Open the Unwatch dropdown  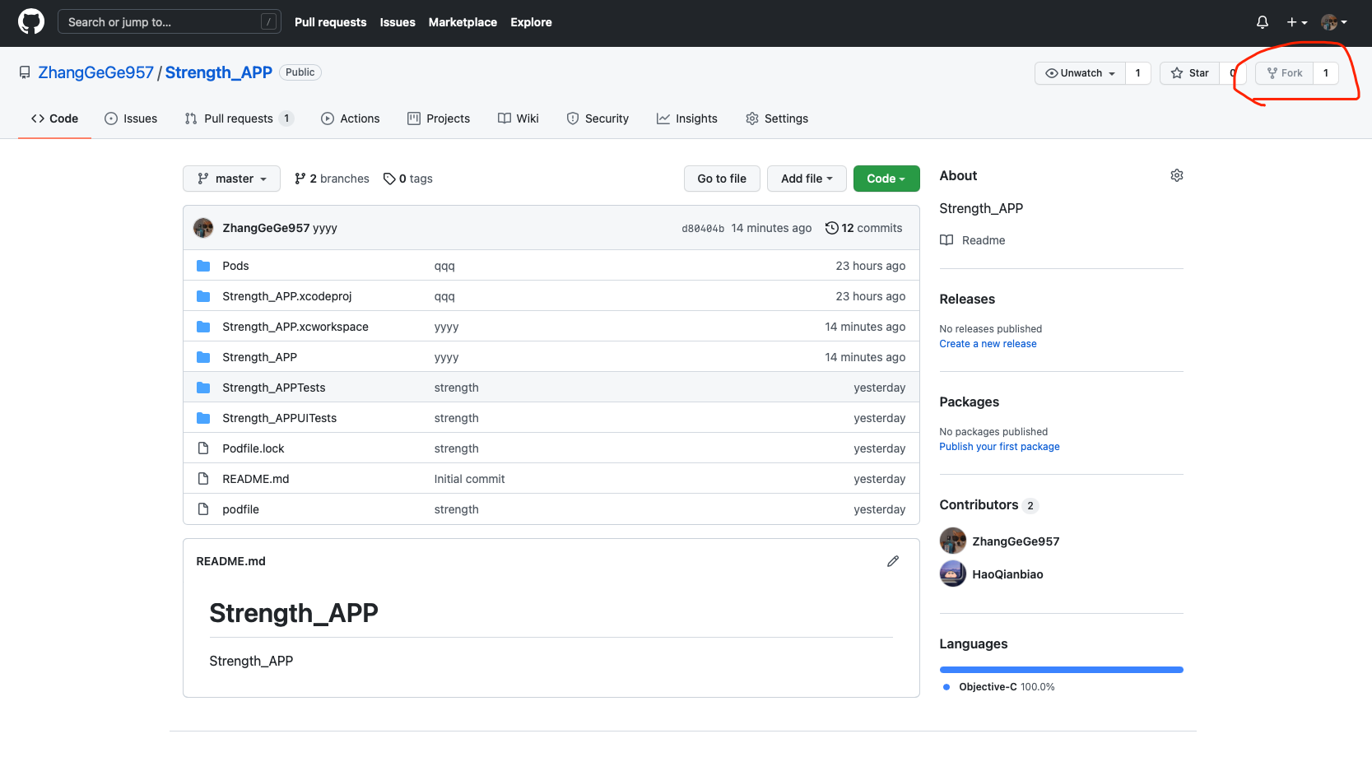click(x=1080, y=73)
